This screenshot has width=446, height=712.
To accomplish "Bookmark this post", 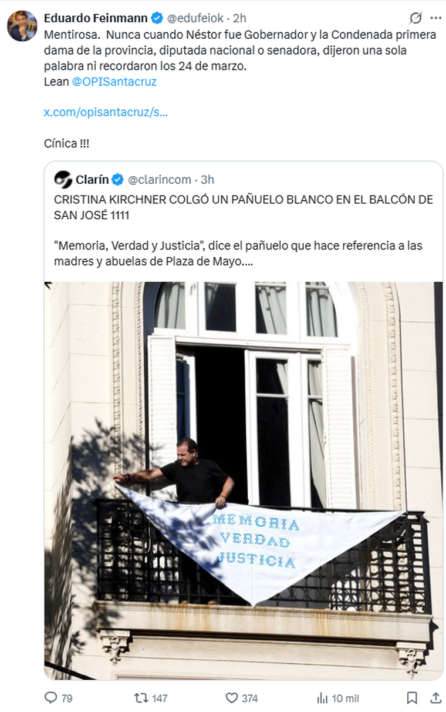I will (413, 698).
